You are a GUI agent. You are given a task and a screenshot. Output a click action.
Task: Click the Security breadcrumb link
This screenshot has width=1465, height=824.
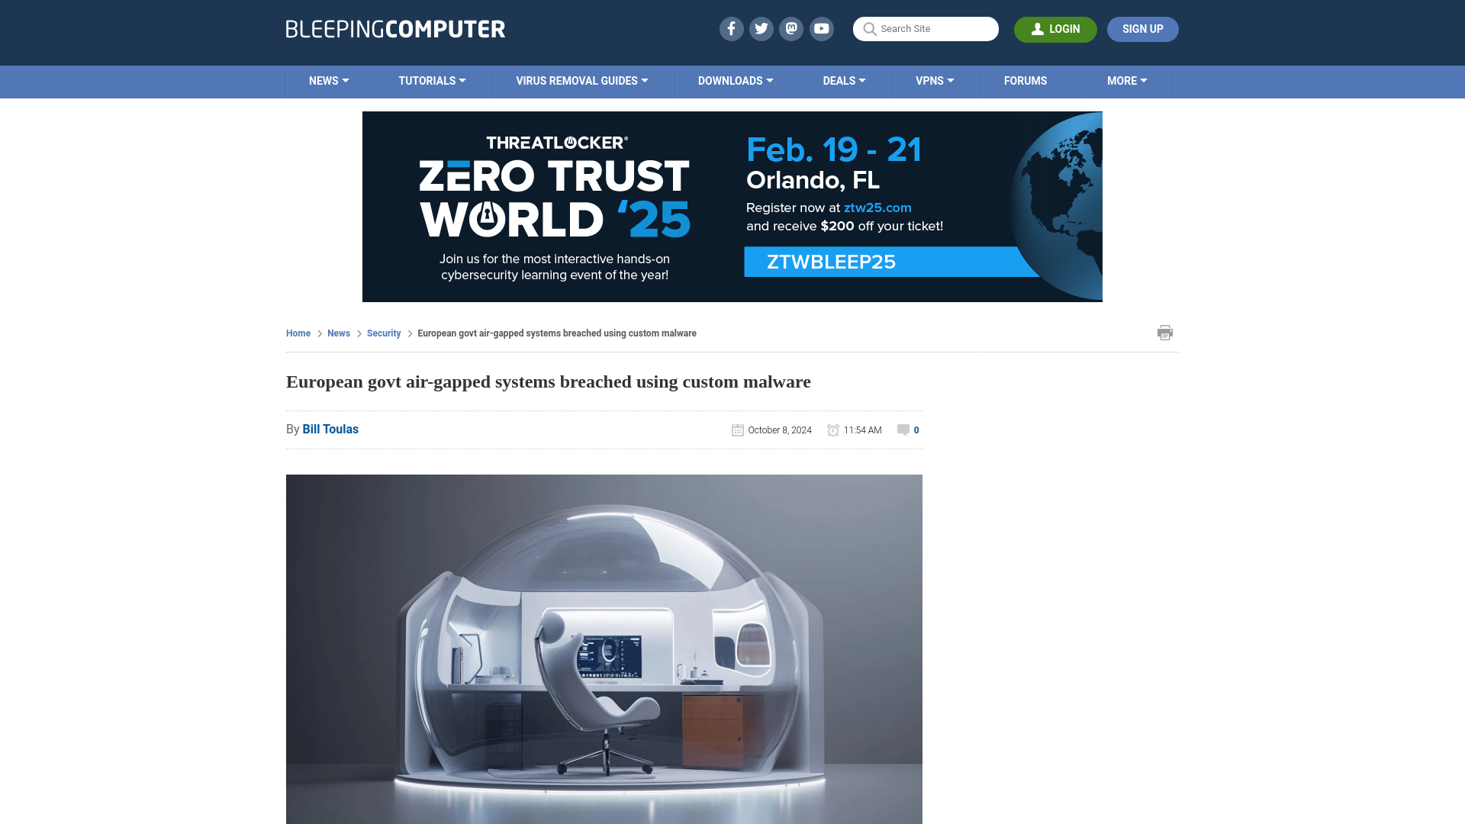point(383,333)
